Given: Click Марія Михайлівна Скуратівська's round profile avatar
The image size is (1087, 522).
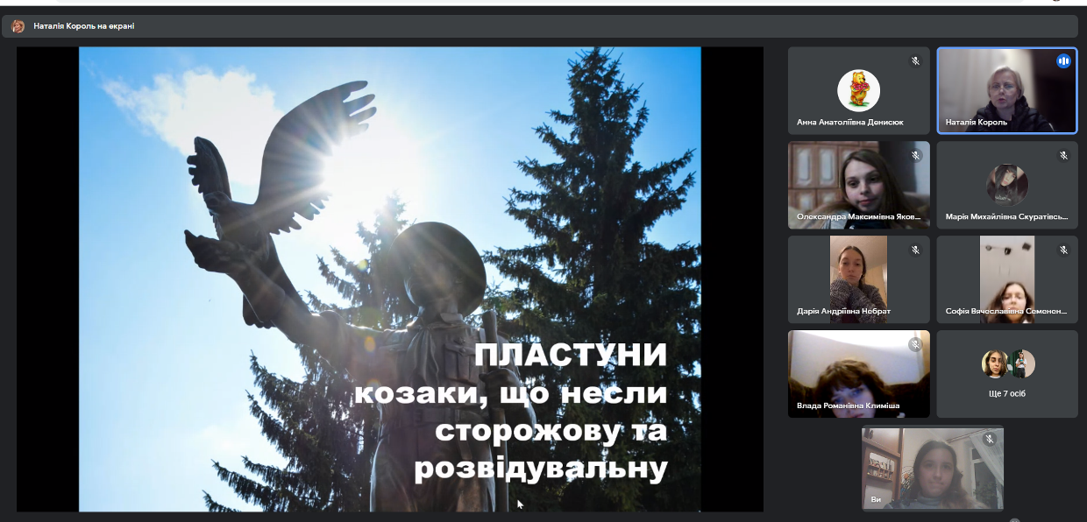Looking at the screenshot, I should [1007, 185].
